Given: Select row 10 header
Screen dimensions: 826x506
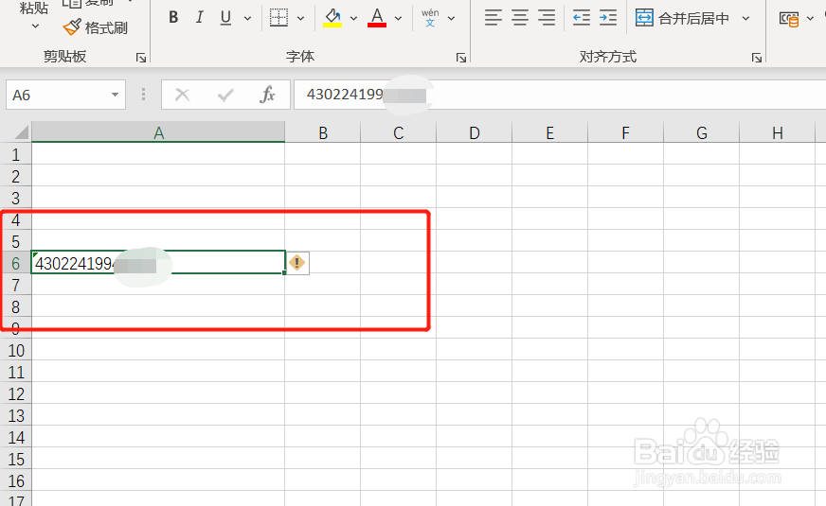Looking at the screenshot, I should point(16,350).
